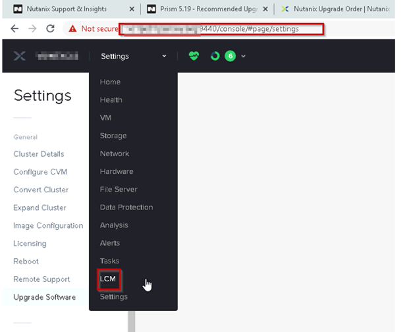Select Alerts in the navigation menu
Screen dimensions: 411x332
[110, 243]
